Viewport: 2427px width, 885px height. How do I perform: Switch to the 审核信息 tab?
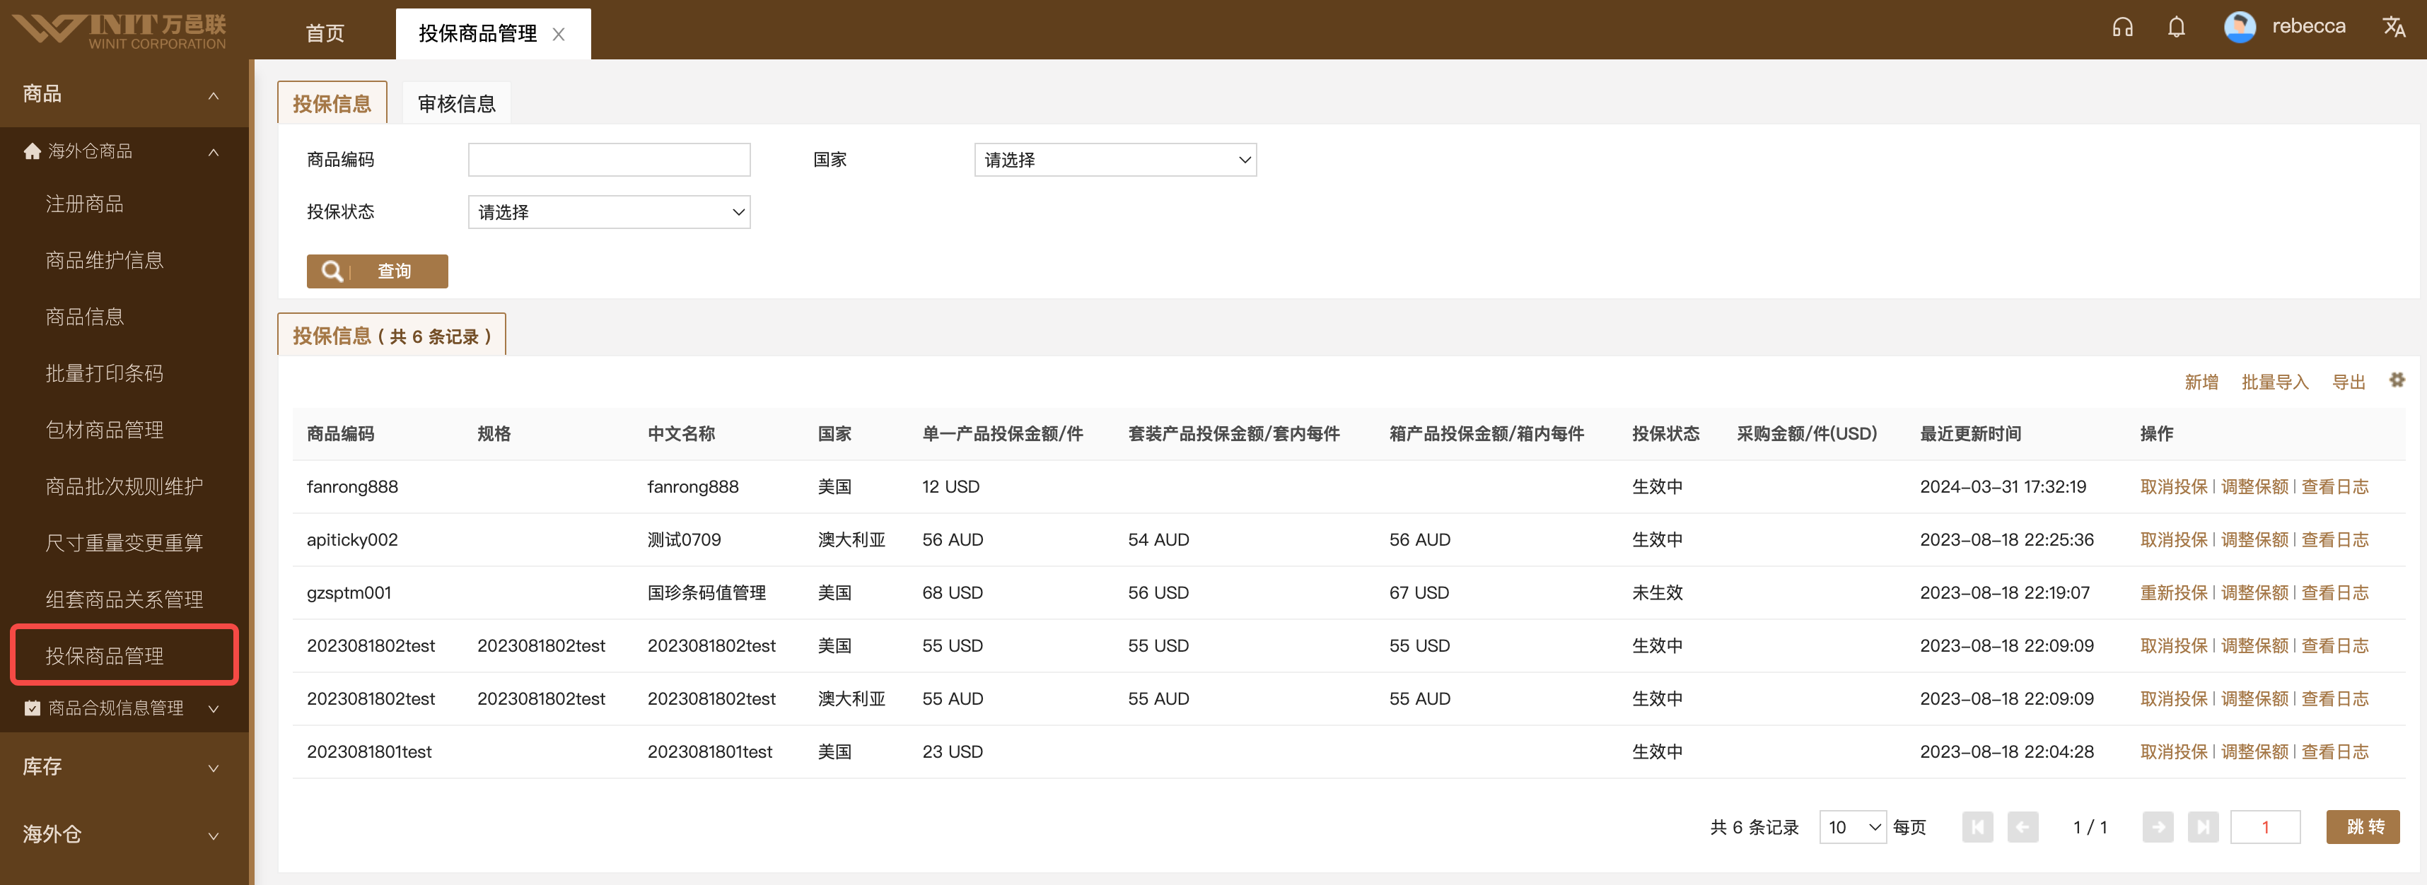click(x=457, y=104)
